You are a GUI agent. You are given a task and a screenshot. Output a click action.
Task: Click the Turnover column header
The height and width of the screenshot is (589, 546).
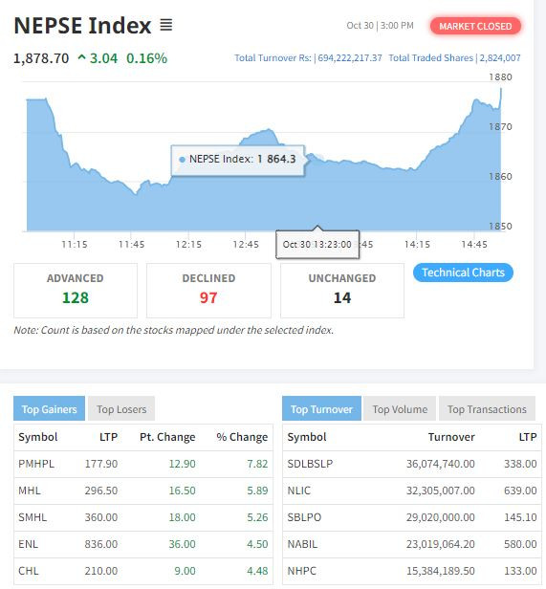point(451,437)
